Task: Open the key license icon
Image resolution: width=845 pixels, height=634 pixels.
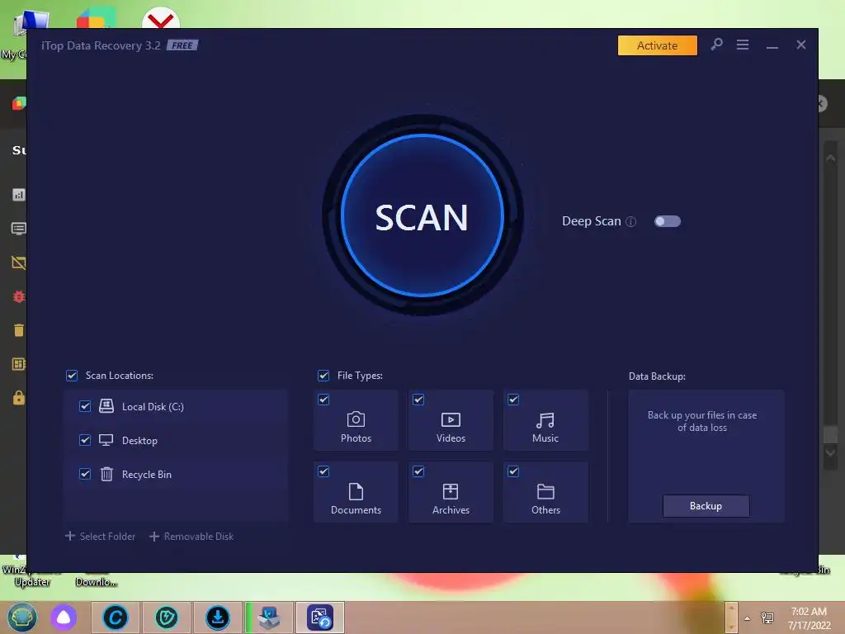Action: pyautogui.click(x=716, y=45)
